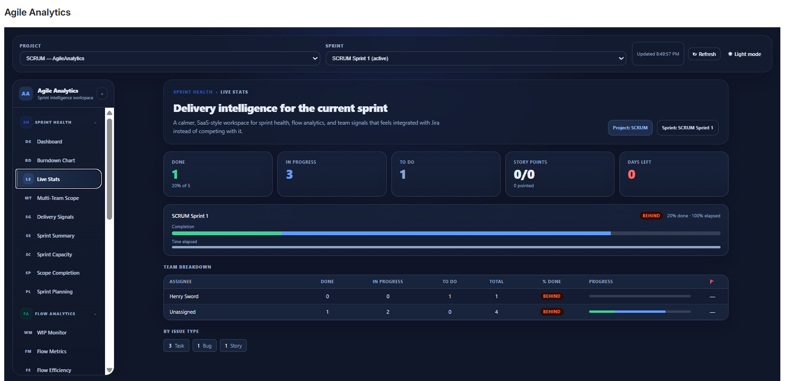The image size is (786, 381).
Task: Collapse the sidebar using the chevron button
Action: 102,94
